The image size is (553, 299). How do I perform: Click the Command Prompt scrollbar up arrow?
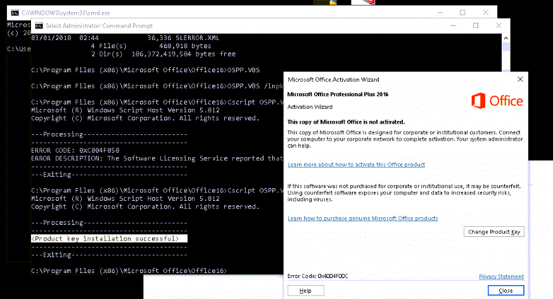click(506, 38)
